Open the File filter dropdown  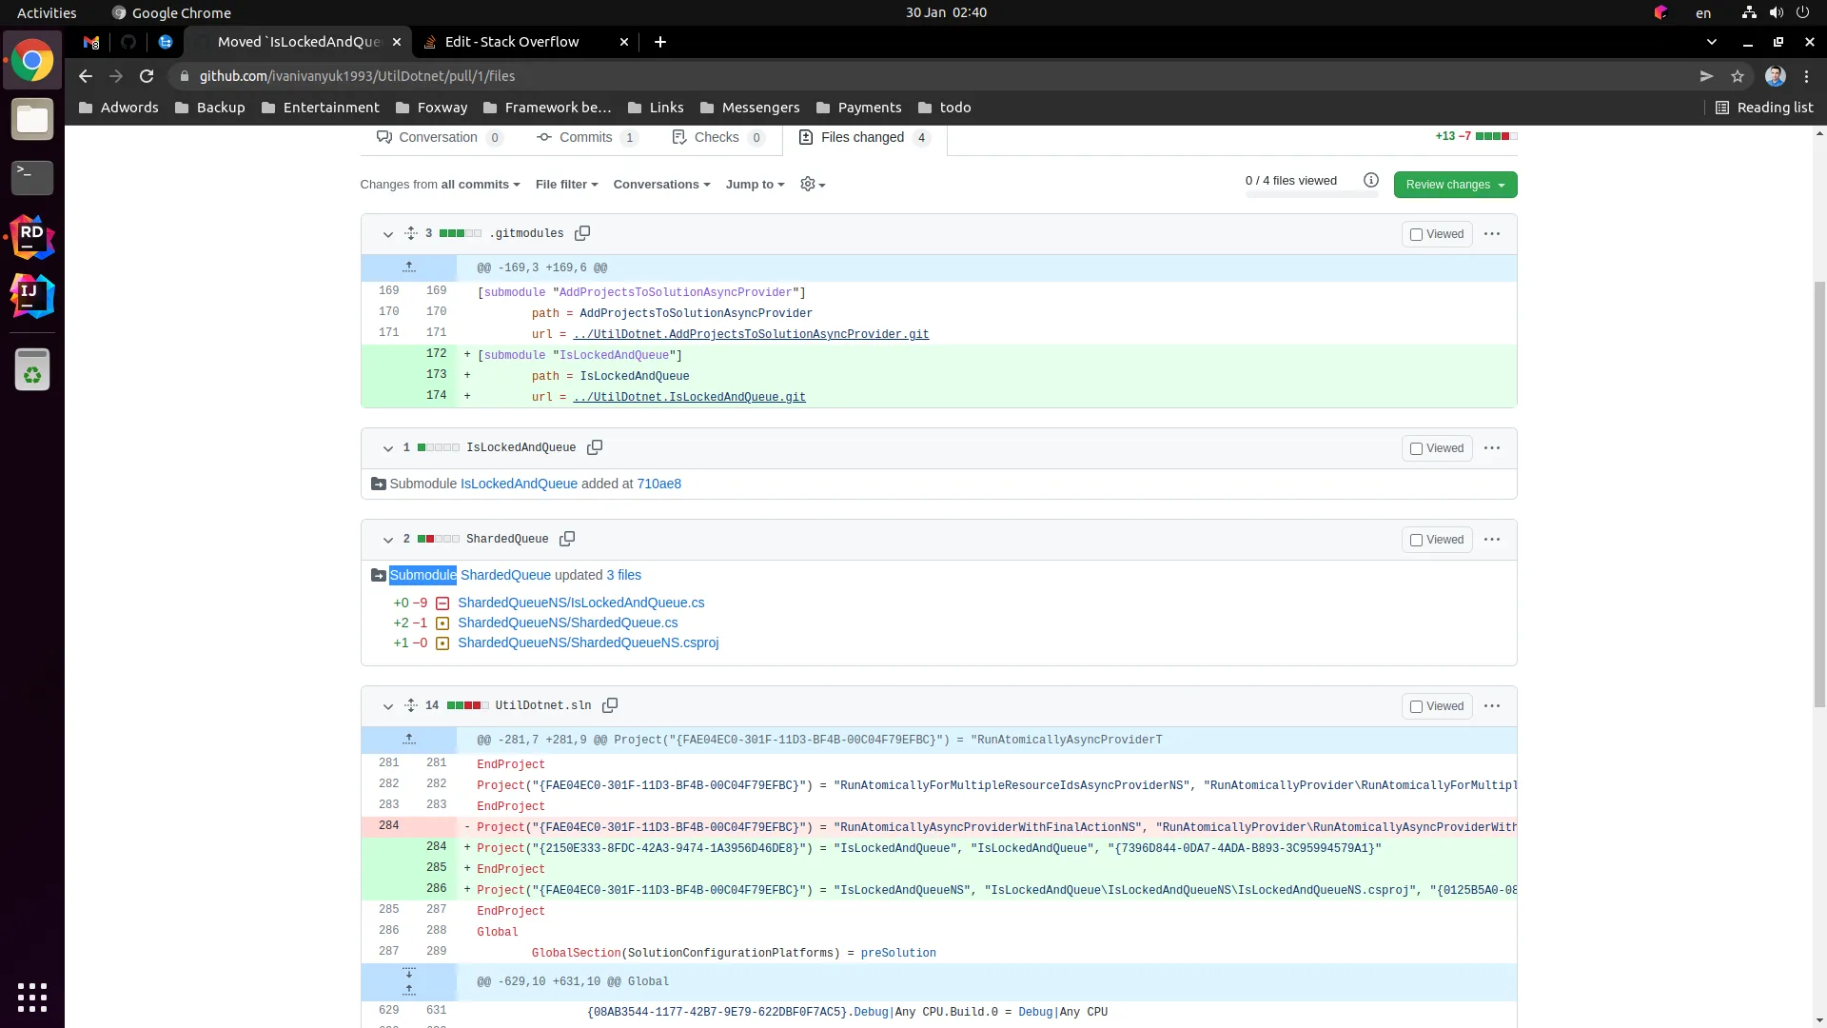[566, 185]
